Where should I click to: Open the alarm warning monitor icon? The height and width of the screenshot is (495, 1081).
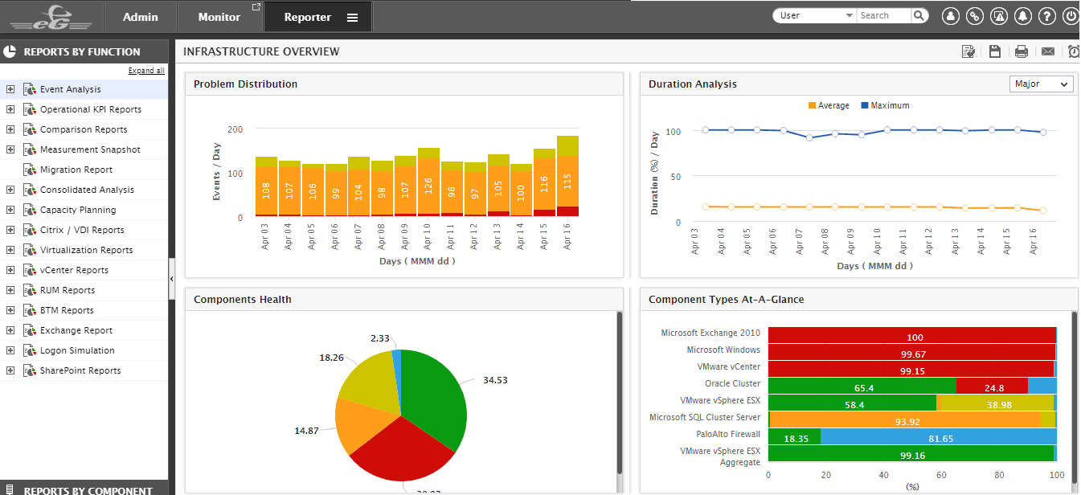click(x=999, y=15)
